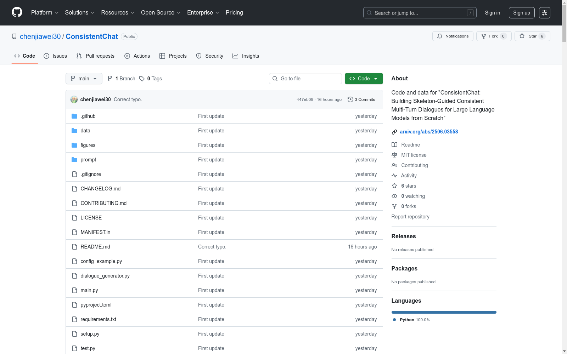
Task: Open the figures folder icon
Action: coord(74,145)
